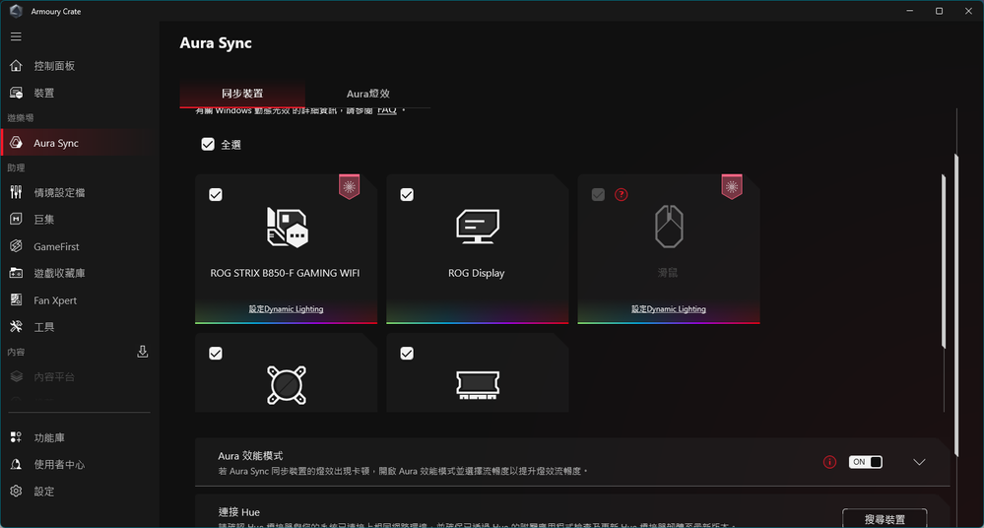Click the control panel home icon
This screenshot has width=984, height=528.
pos(17,65)
